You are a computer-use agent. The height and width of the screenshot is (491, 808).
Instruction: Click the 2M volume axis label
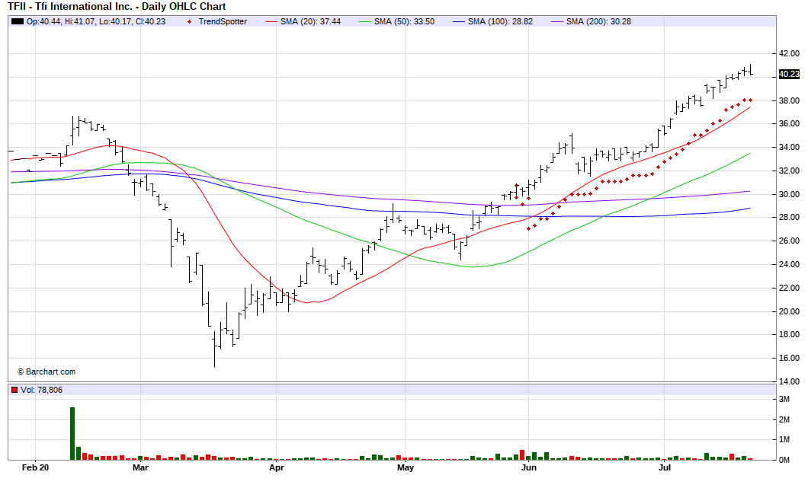click(x=784, y=420)
